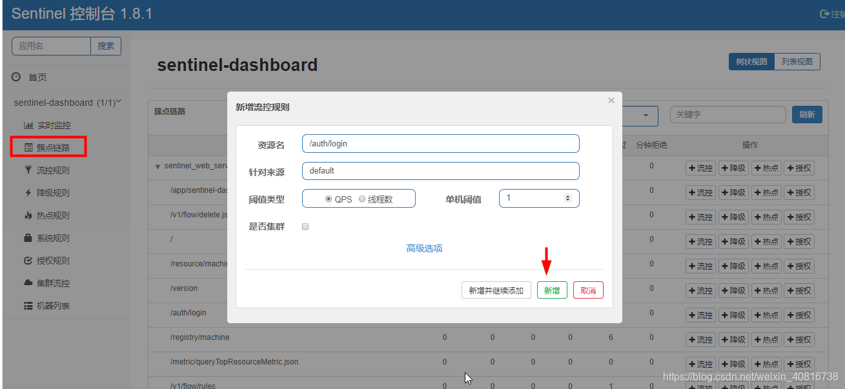Screen dimensions: 845x389
Task: Click the 资源名 input field
Action: pos(440,143)
